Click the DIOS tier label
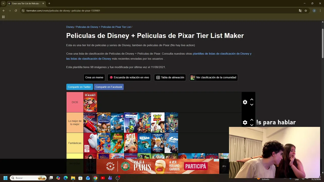The image size is (324, 182). [75, 102]
